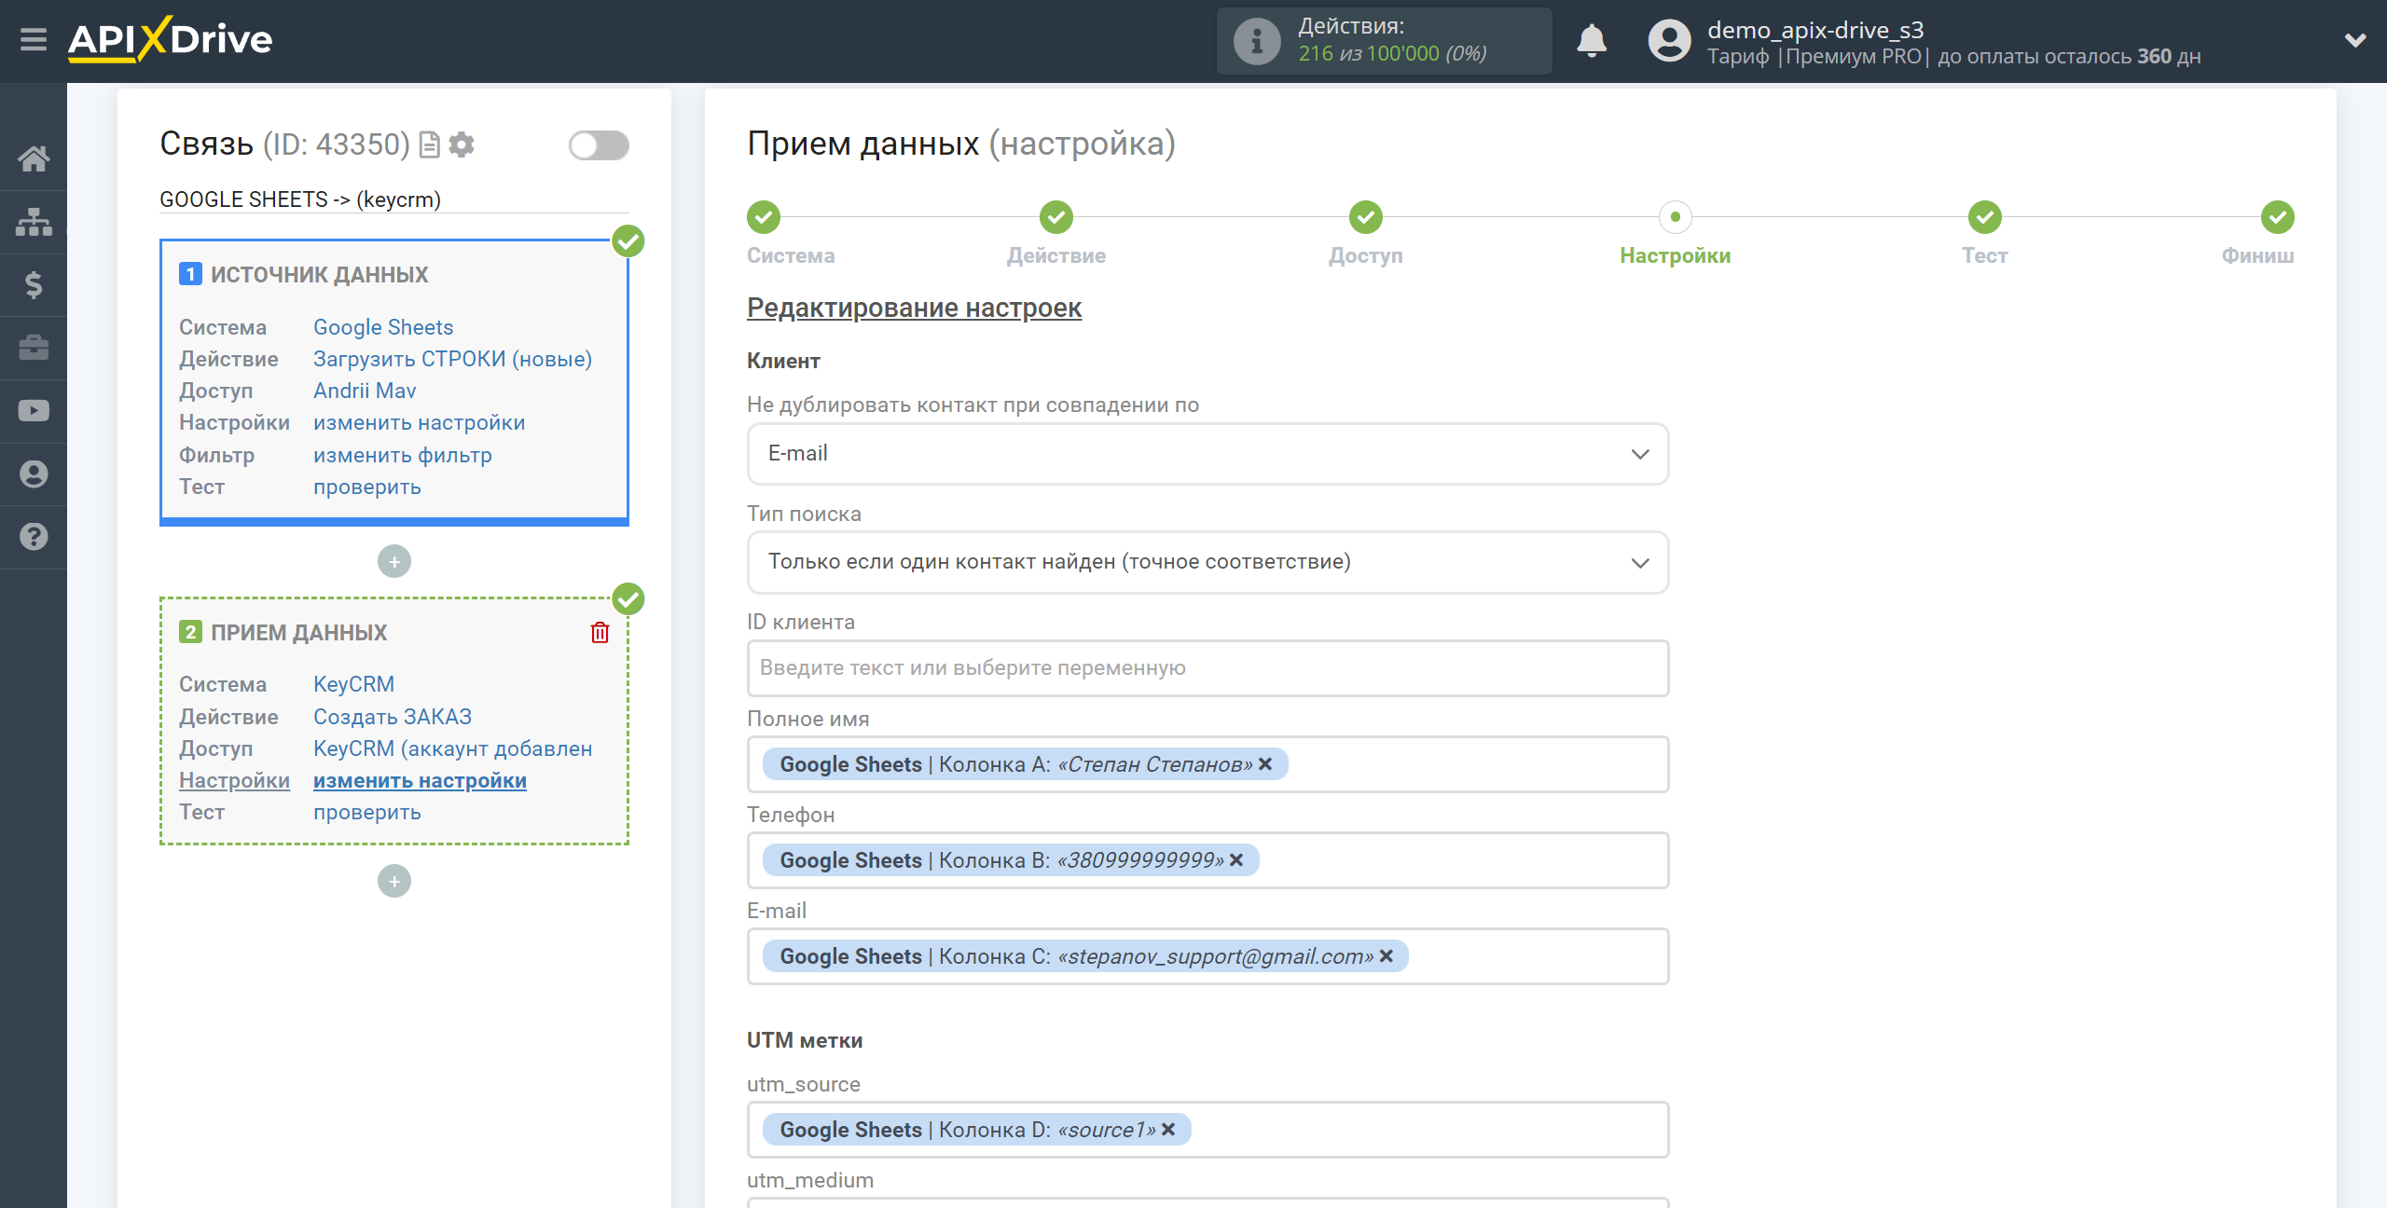The height and width of the screenshot is (1208, 2387).
Task: Go to the home sidebar icon
Action: pyautogui.click(x=34, y=158)
